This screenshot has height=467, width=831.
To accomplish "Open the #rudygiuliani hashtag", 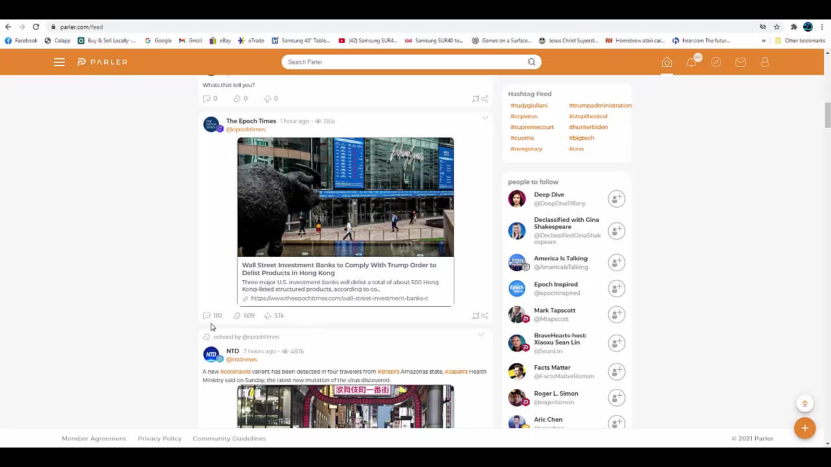I will 528,105.
